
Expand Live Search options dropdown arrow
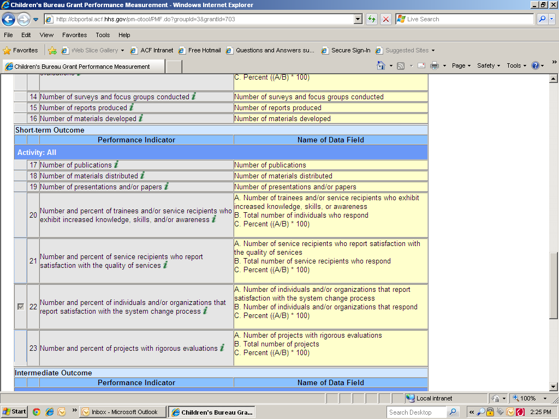(x=551, y=19)
